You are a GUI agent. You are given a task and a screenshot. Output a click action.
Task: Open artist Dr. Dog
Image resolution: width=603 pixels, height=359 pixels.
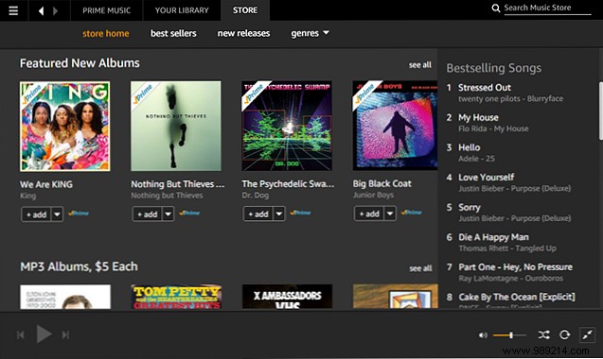click(x=256, y=196)
